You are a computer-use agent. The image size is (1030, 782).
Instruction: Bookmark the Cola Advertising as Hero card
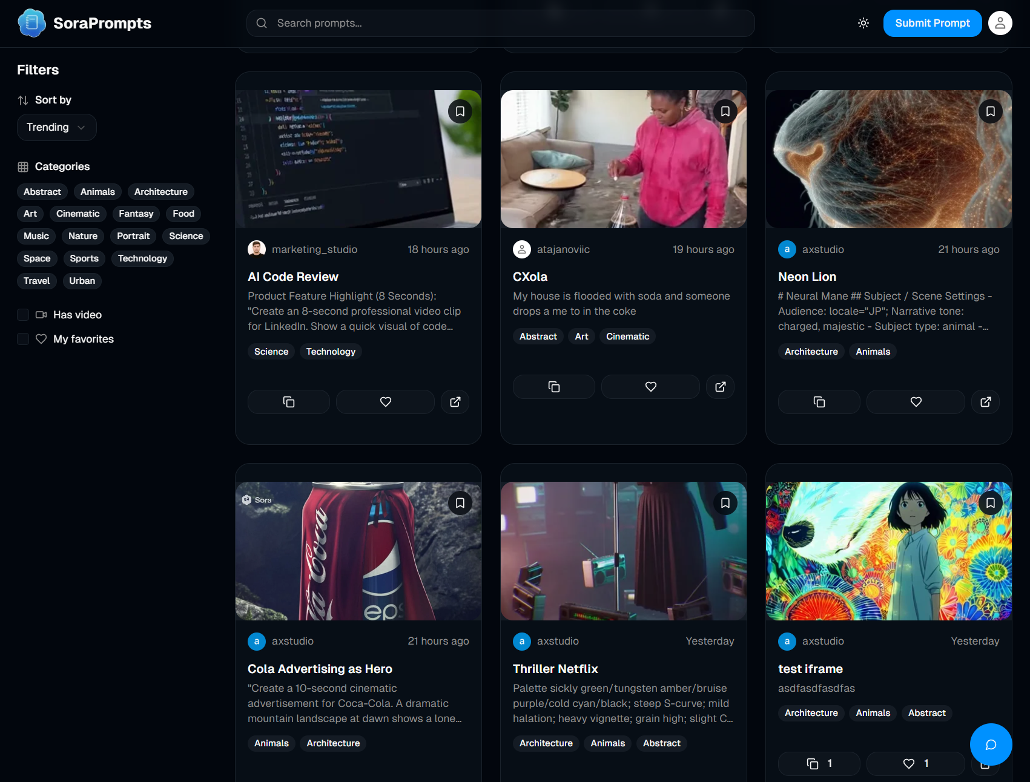(460, 503)
